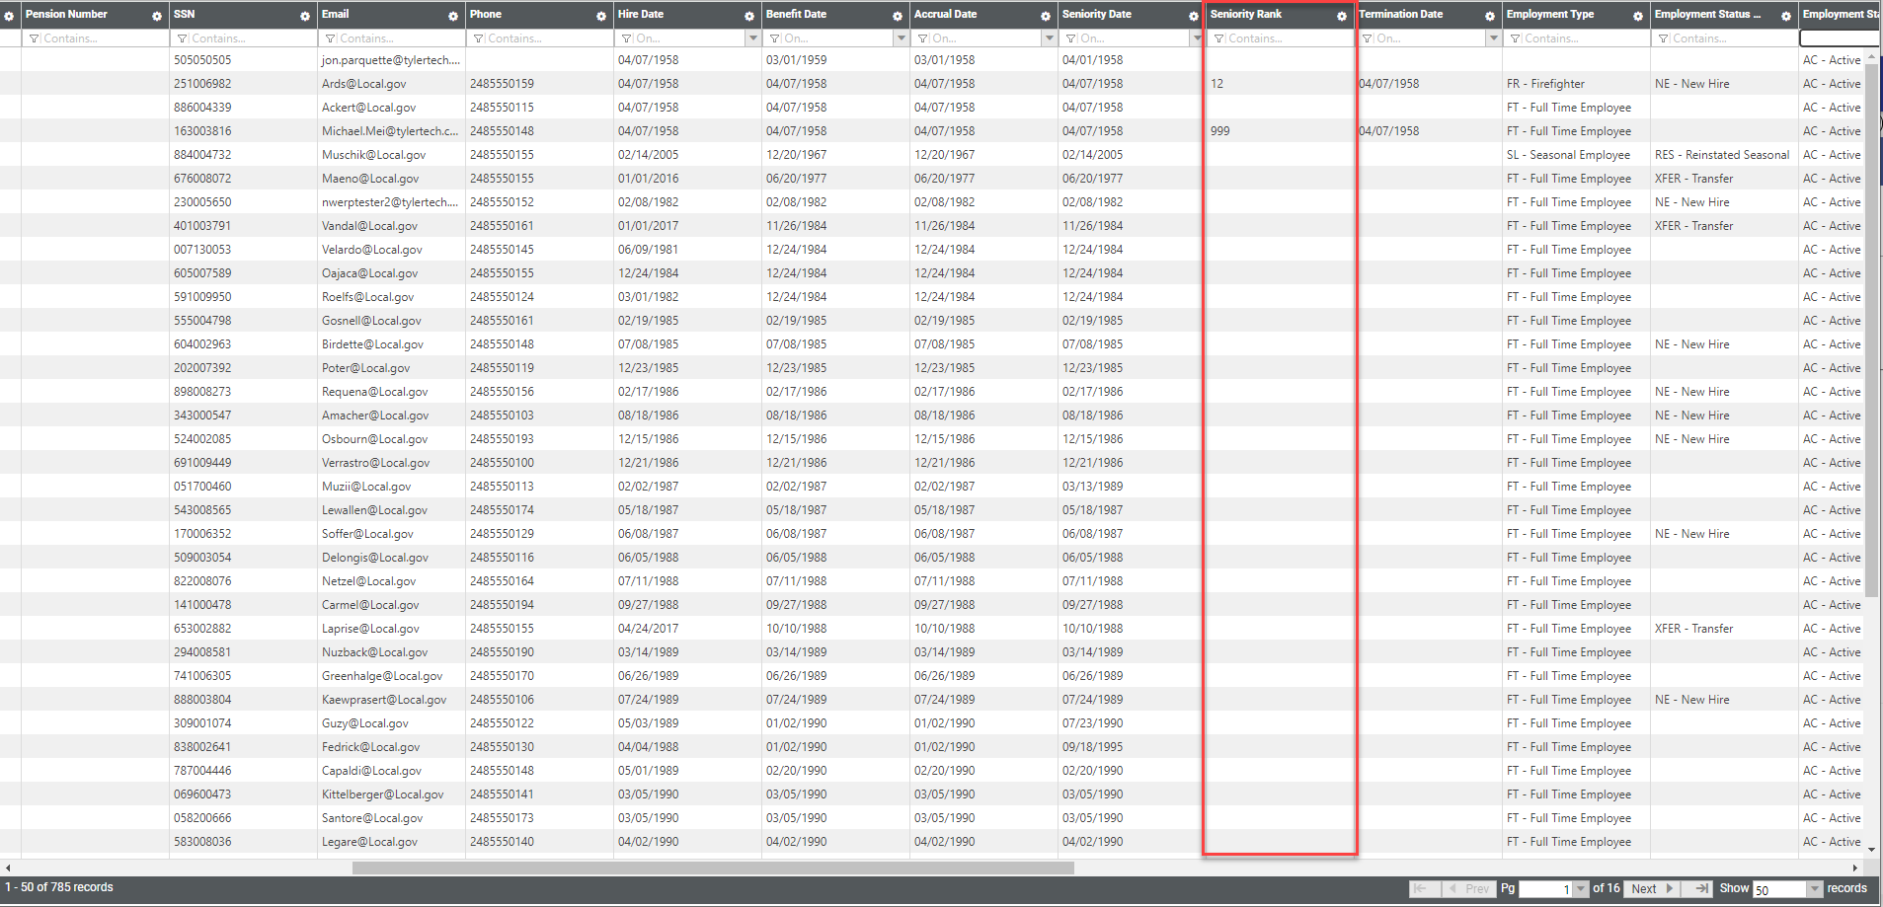Screen dimensions: 1883x907
Task: Click the Employment Type filter funnel icon
Action: point(1516,38)
